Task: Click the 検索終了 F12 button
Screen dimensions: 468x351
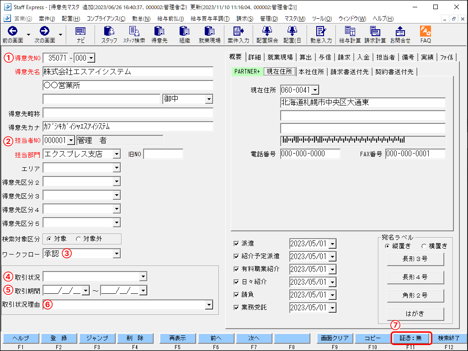Action: pyautogui.click(x=449, y=338)
